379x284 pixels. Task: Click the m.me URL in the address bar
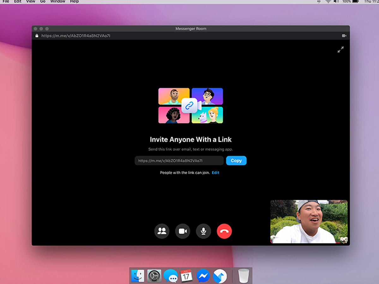click(76, 36)
